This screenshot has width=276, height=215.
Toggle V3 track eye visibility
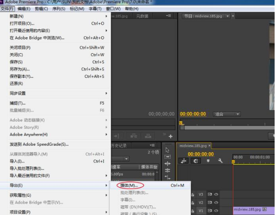(216, 194)
